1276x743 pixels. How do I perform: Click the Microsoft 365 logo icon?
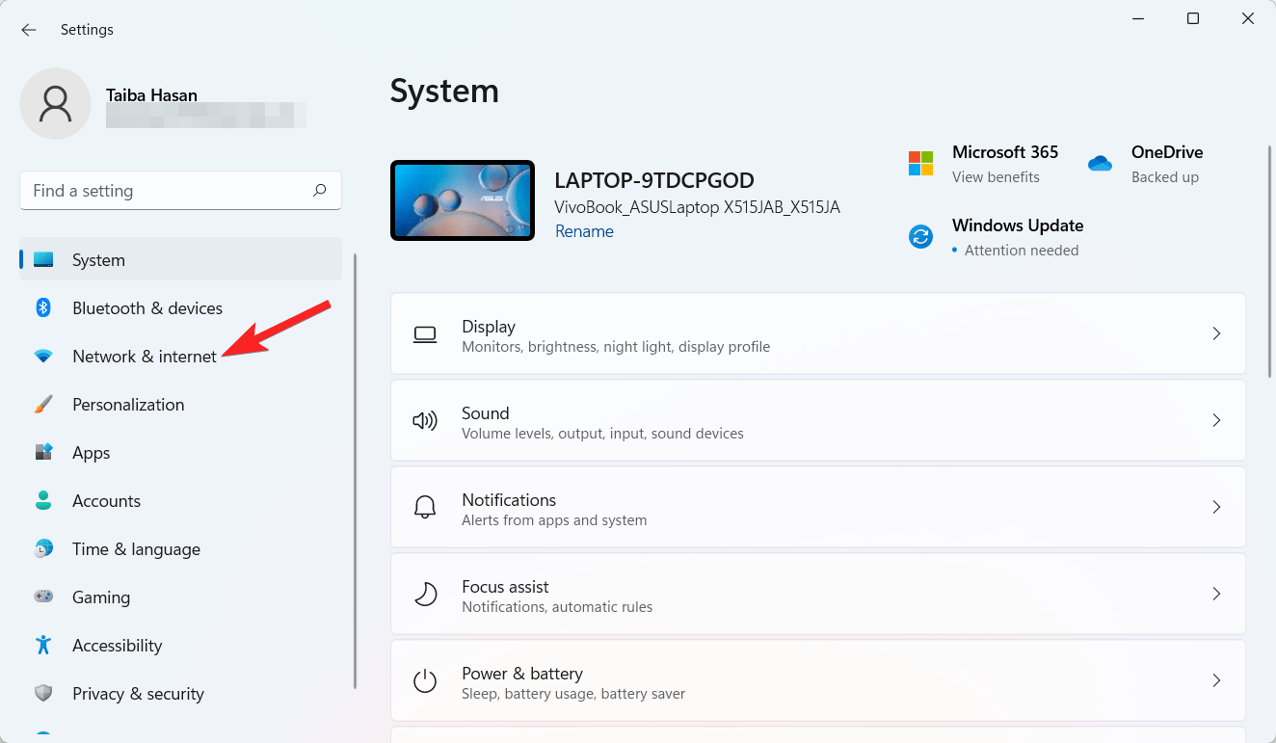921,164
